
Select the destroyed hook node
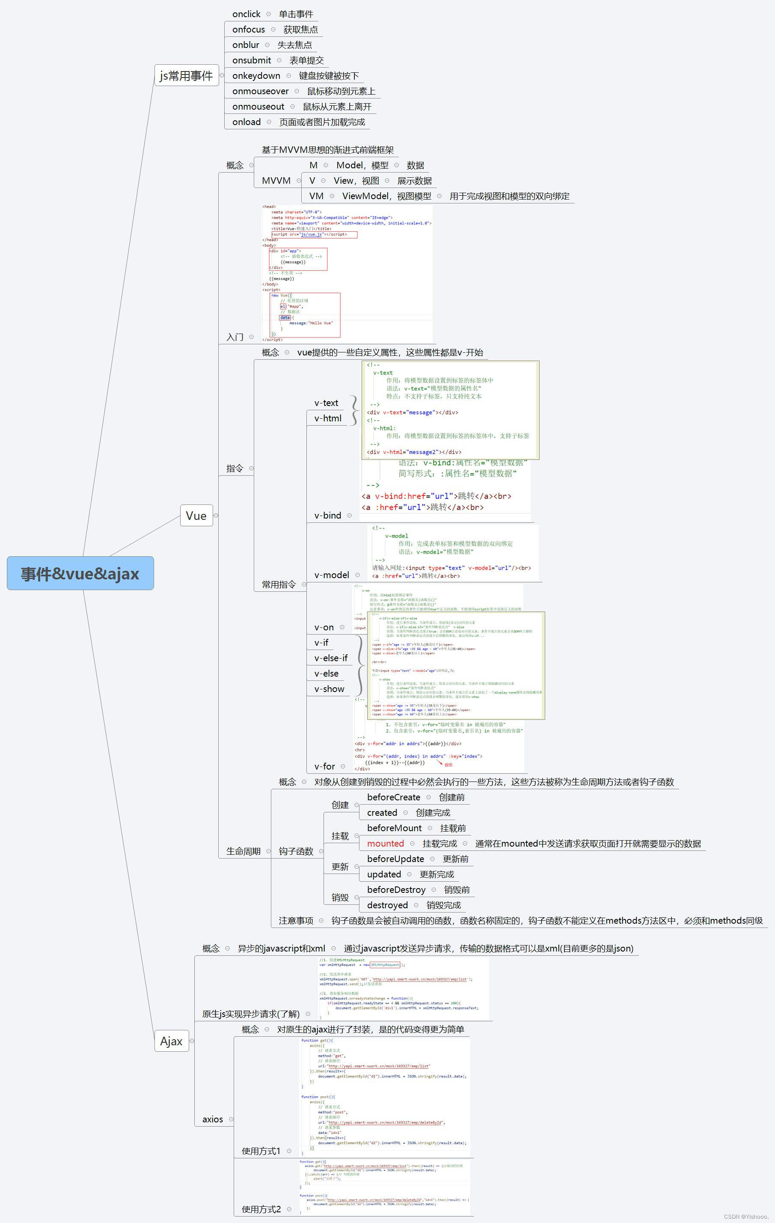click(x=388, y=905)
